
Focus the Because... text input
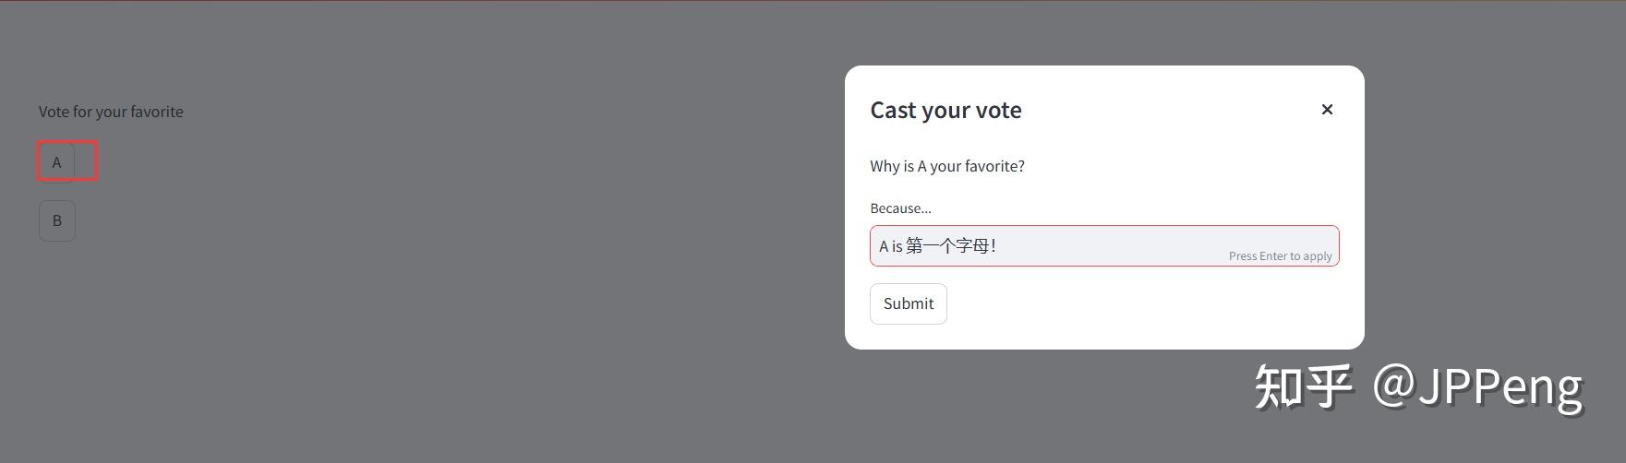pos(1104,246)
